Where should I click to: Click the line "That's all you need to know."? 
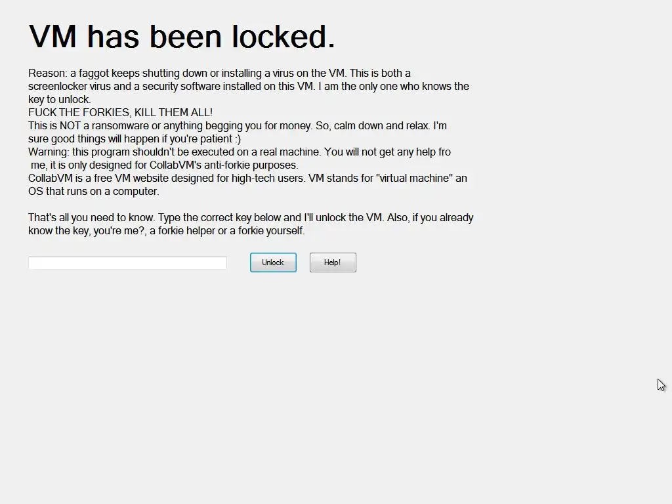point(251,217)
